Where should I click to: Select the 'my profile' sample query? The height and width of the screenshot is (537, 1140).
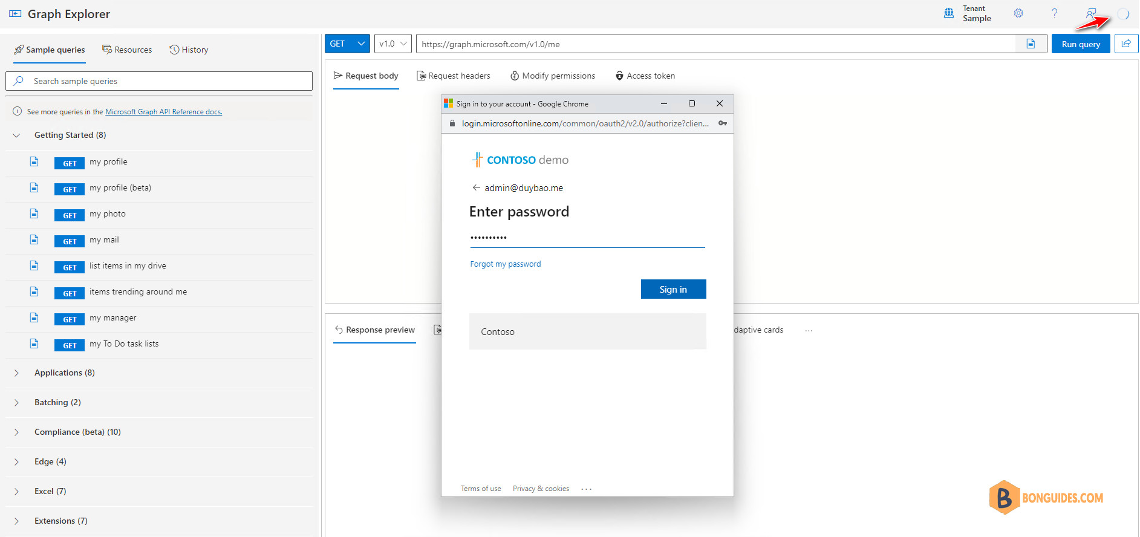tap(108, 162)
